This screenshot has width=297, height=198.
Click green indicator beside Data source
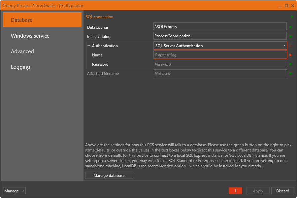(290, 27)
